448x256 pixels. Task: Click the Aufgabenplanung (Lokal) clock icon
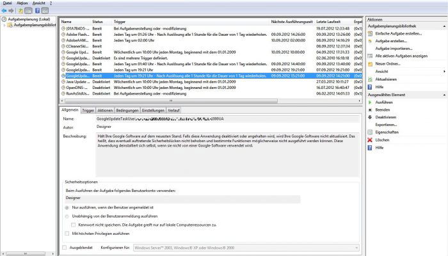pyautogui.click(x=4, y=19)
